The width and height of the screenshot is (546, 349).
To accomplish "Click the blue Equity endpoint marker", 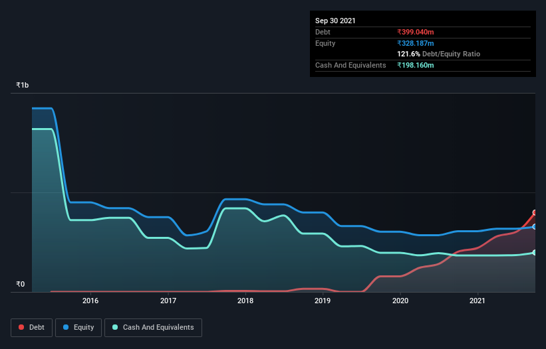I will click(x=535, y=227).
